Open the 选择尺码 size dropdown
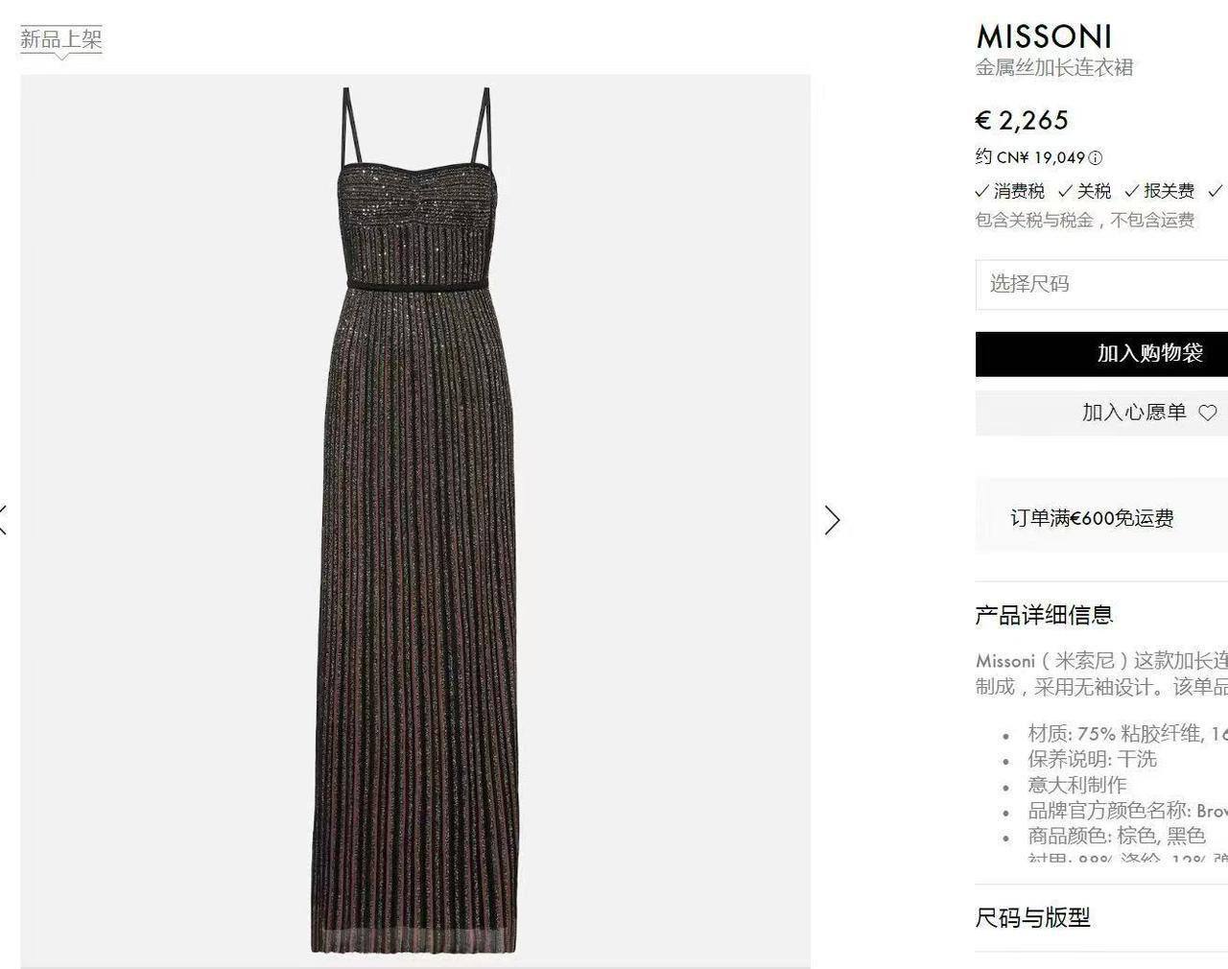The height and width of the screenshot is (969, 1228). [1101, 284]
